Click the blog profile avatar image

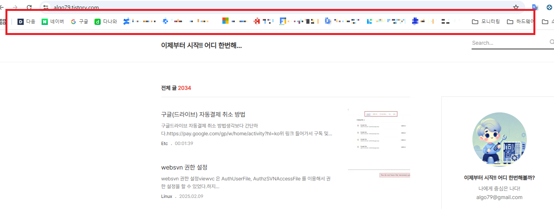500,140
